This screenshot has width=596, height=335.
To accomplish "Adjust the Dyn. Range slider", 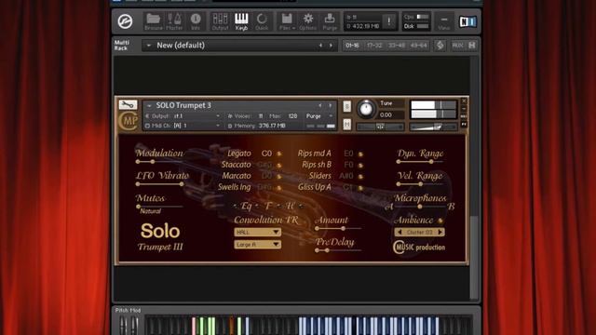I will (x=431, y=162).
